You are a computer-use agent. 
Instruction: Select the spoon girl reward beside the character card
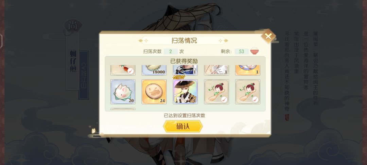[x=216, y=92]
